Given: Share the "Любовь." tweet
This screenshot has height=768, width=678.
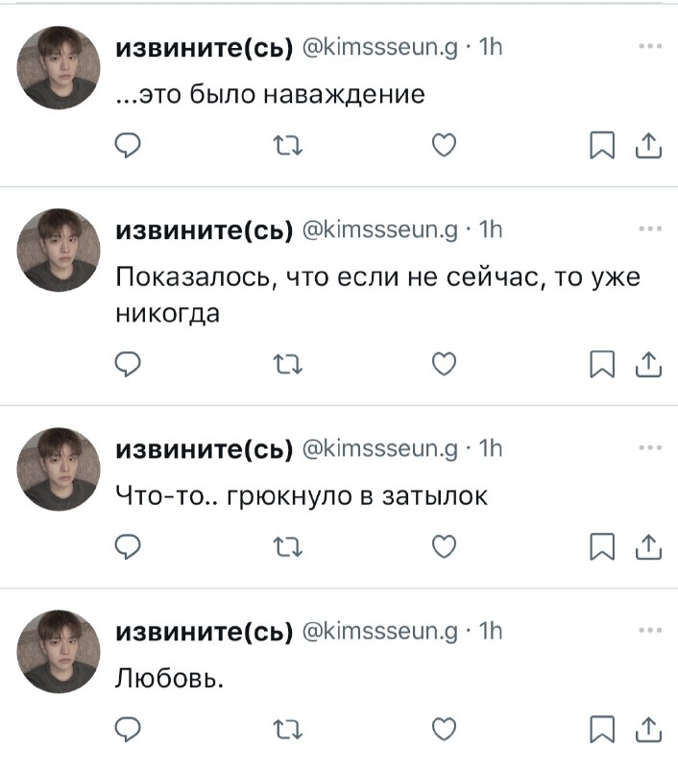Looking at the screenshot, I should pos(648,730).
